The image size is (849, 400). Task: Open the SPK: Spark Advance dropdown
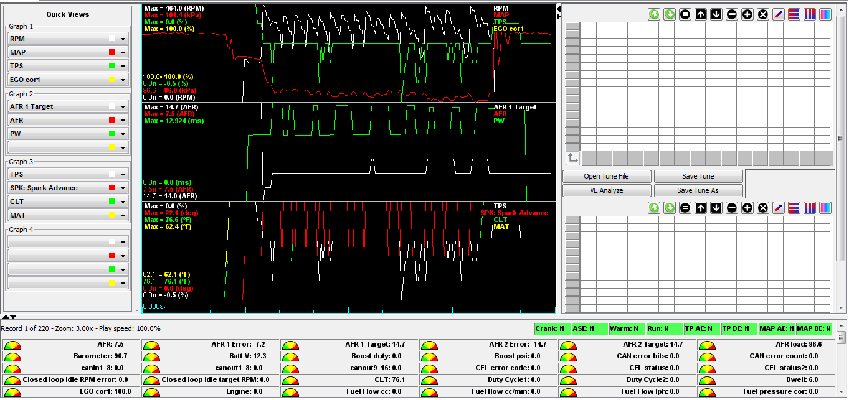coord(123,188)
